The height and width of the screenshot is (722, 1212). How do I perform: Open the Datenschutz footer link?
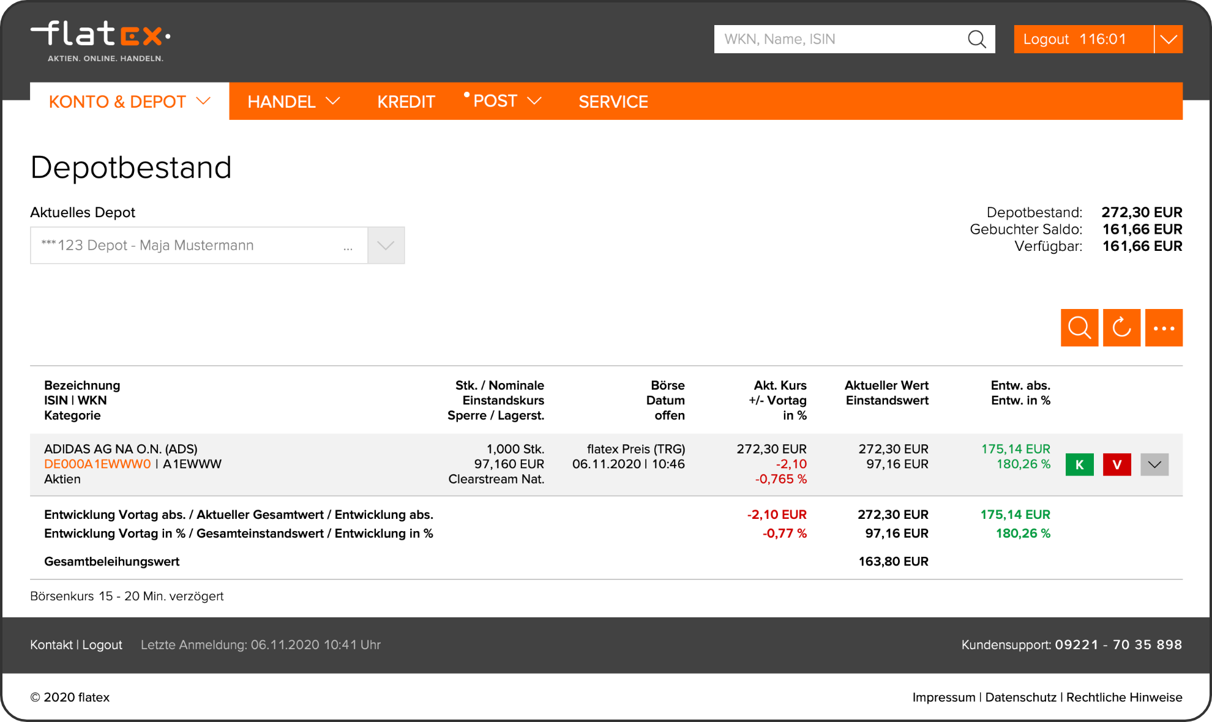pyautogui.click(x=1020, y=698)
